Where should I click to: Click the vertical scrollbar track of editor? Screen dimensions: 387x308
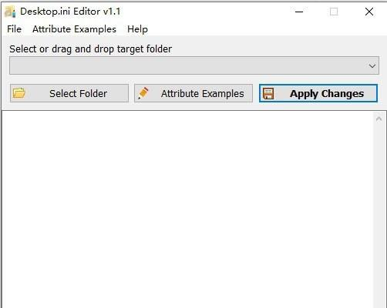click(x=379, y=216)
